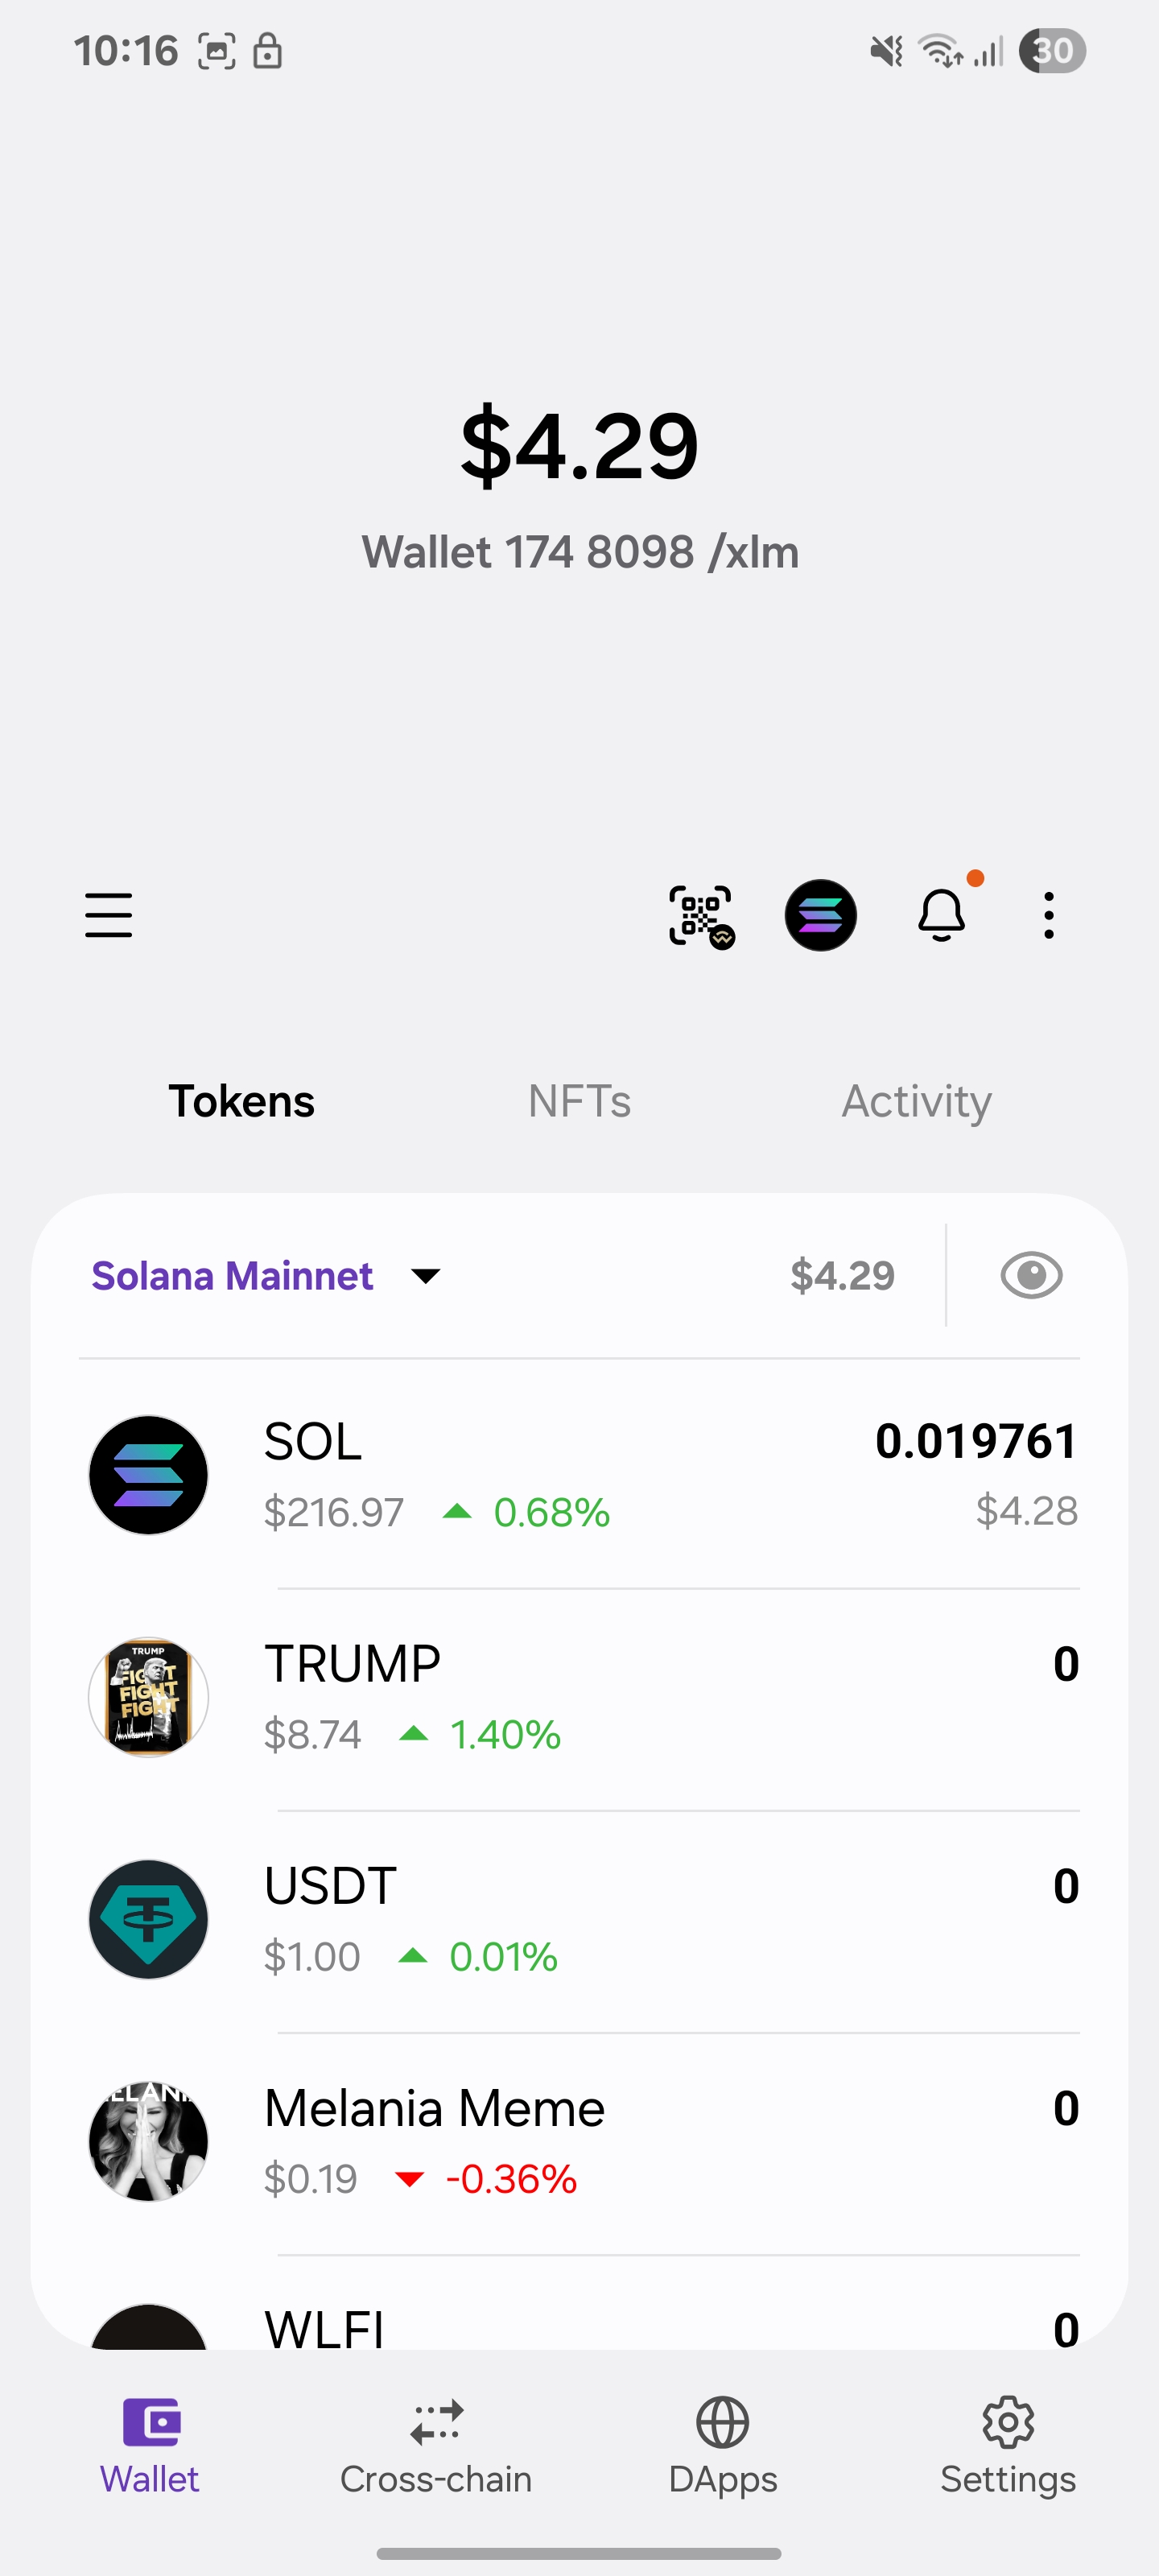Image resolution: width=1159 pixels, height=2576 pixels.
Task: Tap the USDT token logo
Action: 149,1919
